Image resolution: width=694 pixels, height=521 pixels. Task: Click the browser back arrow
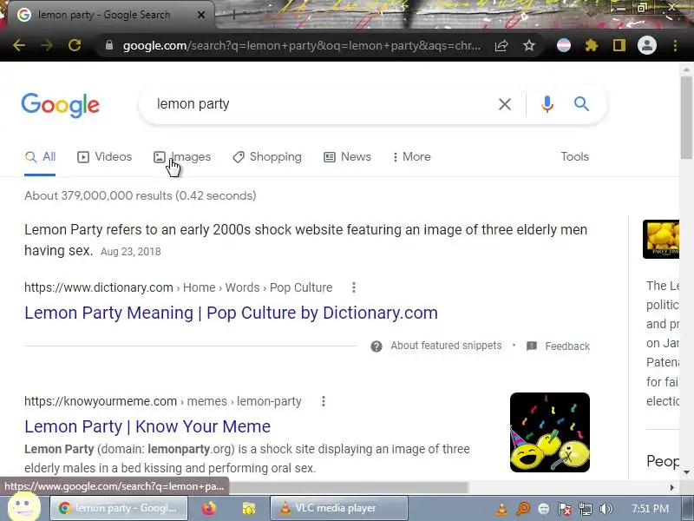coord(19,45)
